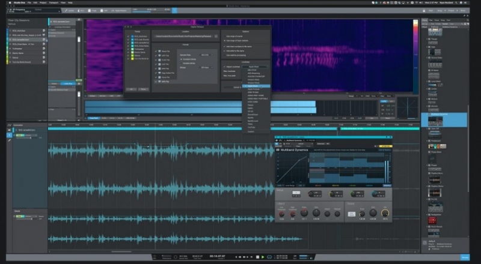Click the folder browse button beside Location path

pyautogui.click(x=216, y=36)
